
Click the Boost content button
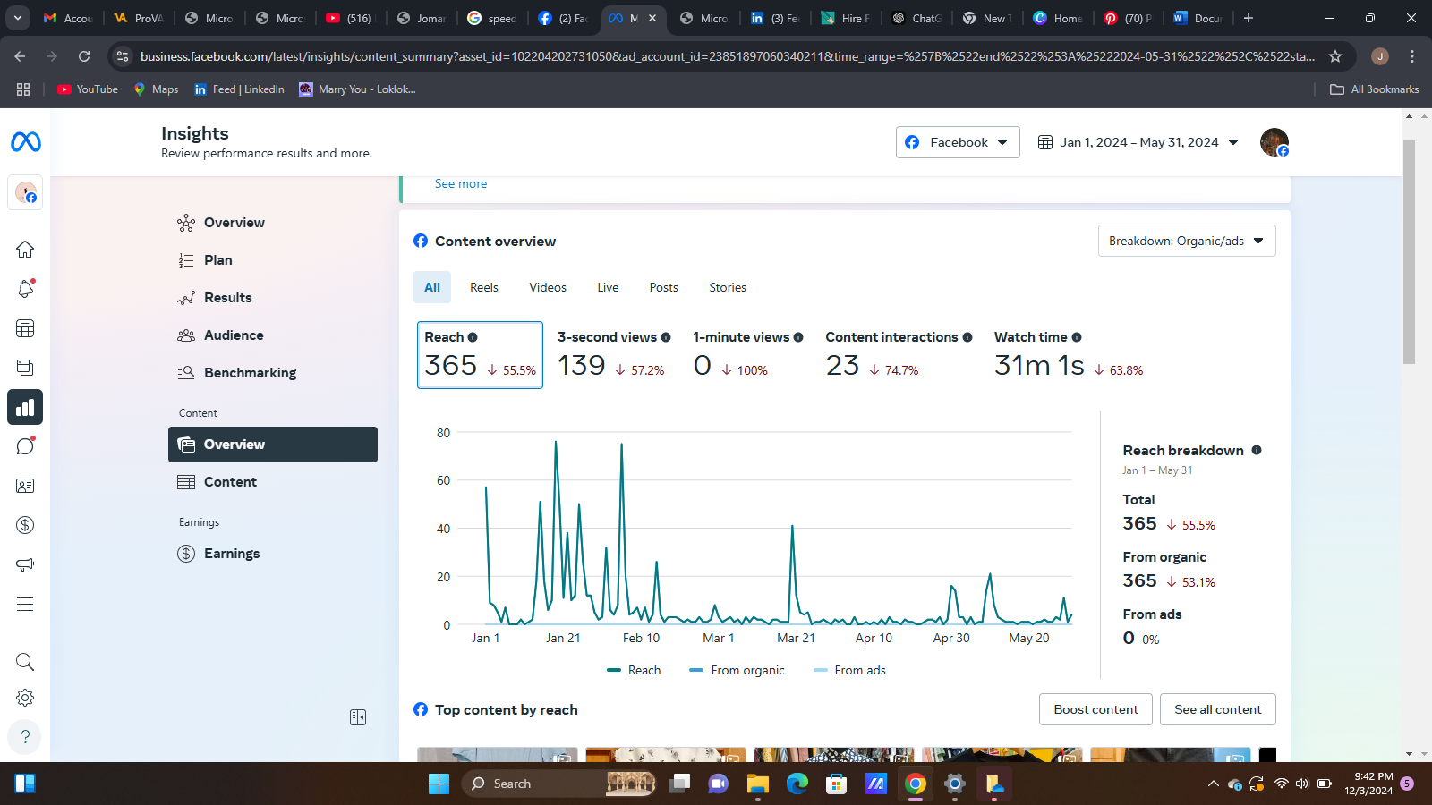coord(1095,709)
